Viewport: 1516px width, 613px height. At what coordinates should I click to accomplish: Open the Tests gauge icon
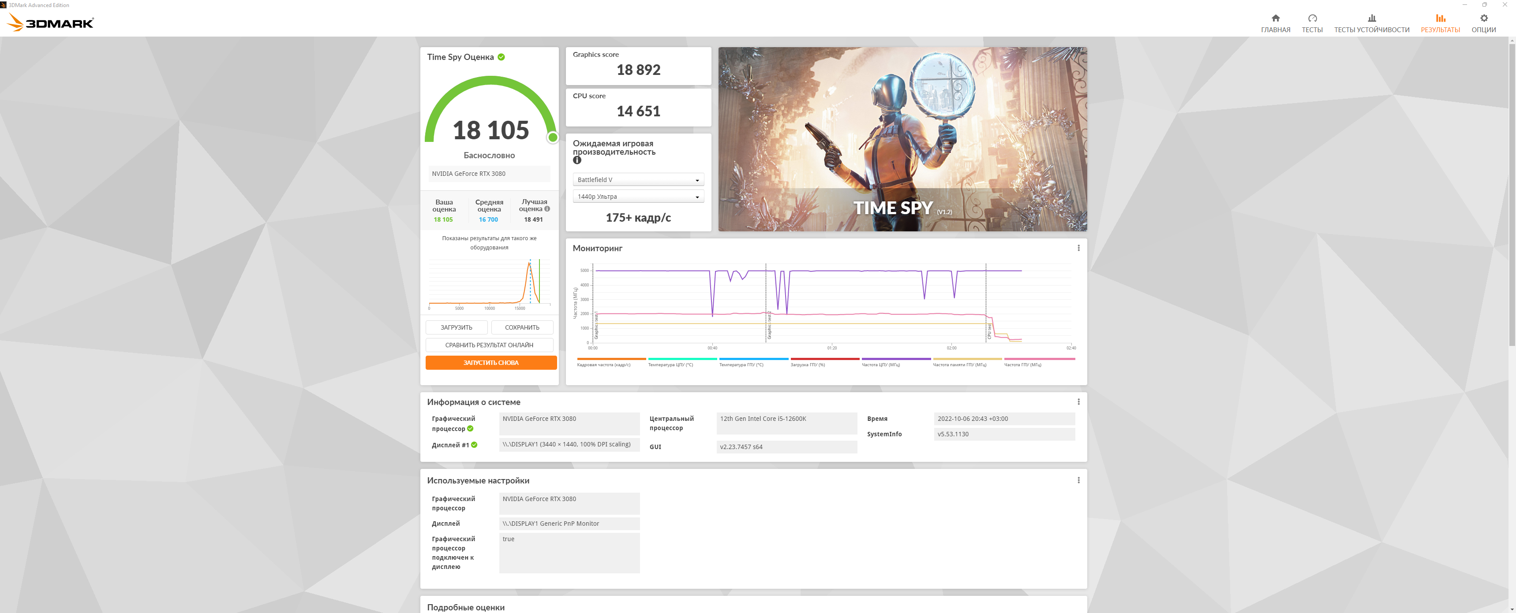coord(1312,18)
